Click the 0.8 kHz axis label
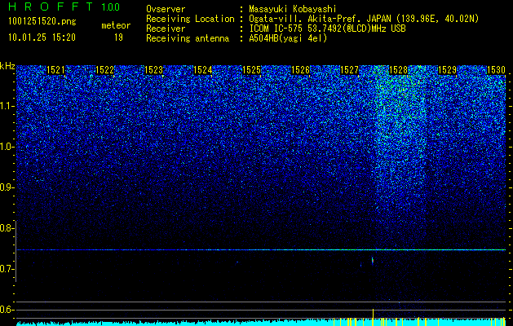This screenshot has width=513, height=326. point(7,228)
